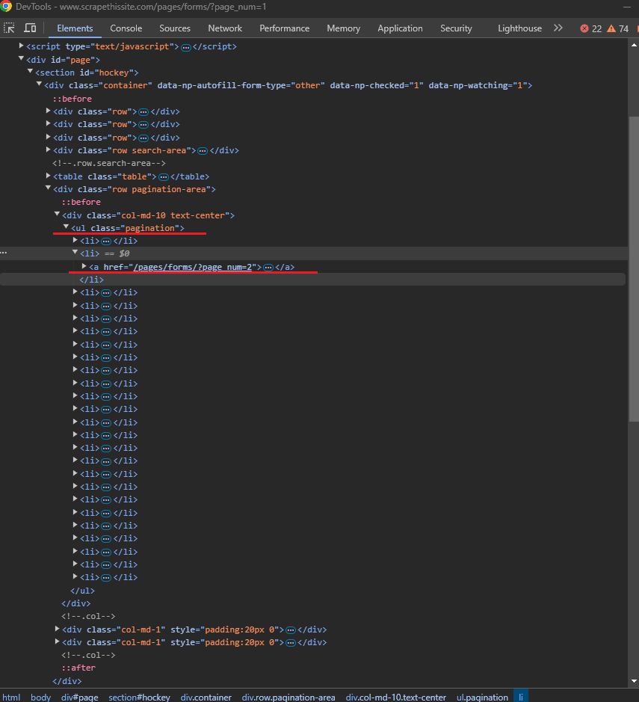Open the Network panel
Viewport: 639px width, 702px height.
coord(225,28)
